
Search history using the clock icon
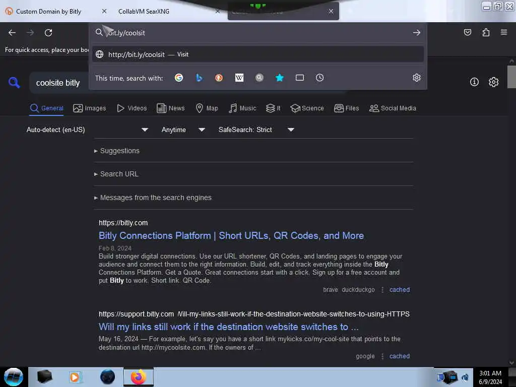coord(320,78)
